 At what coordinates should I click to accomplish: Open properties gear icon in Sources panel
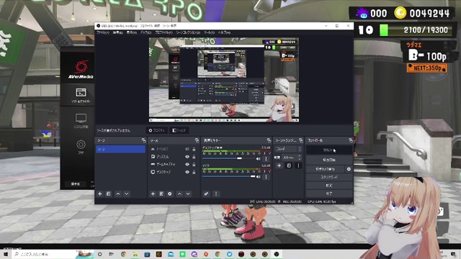click(x=170, y=194)
